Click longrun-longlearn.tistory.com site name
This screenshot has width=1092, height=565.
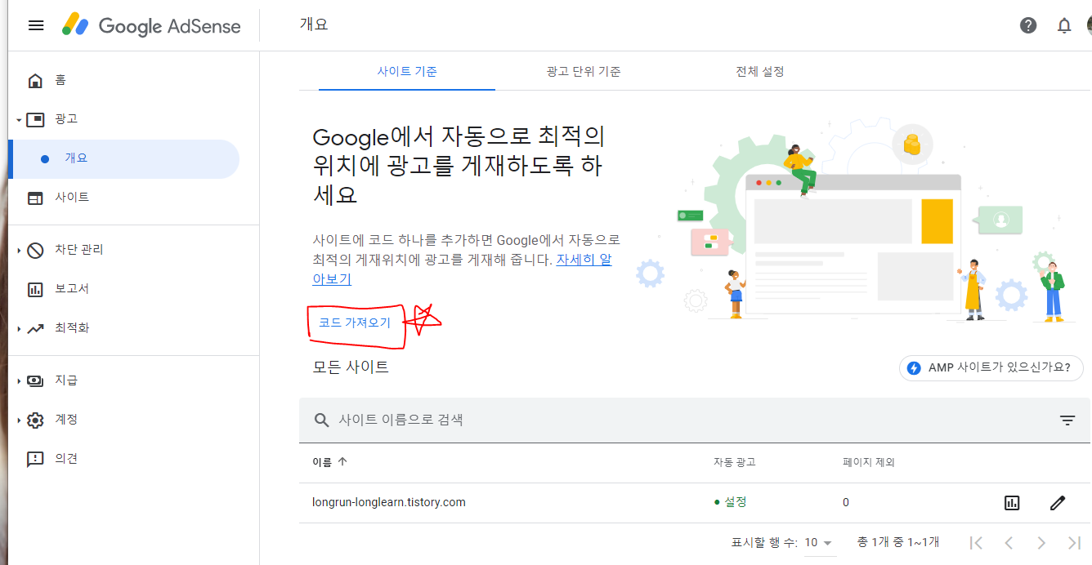point(389,502)
